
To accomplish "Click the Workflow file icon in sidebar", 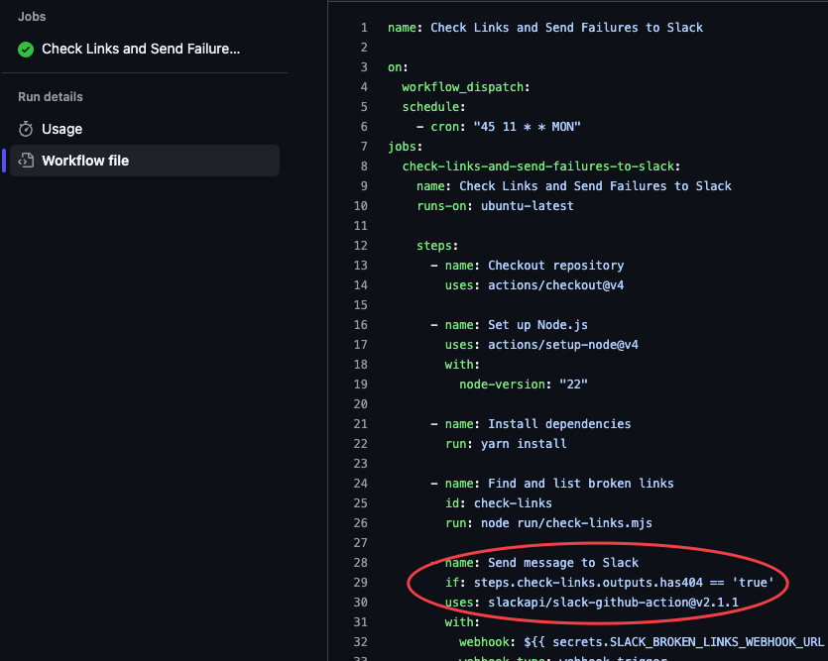I will pos(26,161).
